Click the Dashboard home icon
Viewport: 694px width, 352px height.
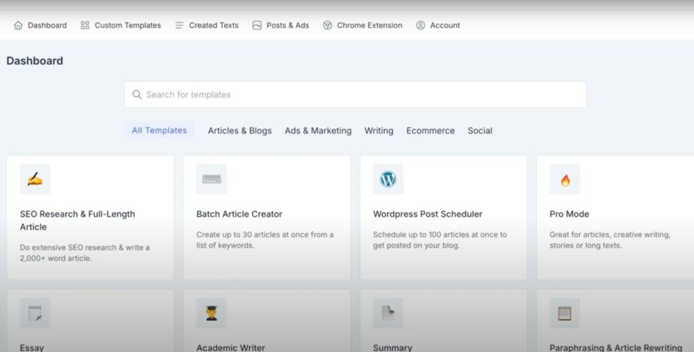pos(18,25)
